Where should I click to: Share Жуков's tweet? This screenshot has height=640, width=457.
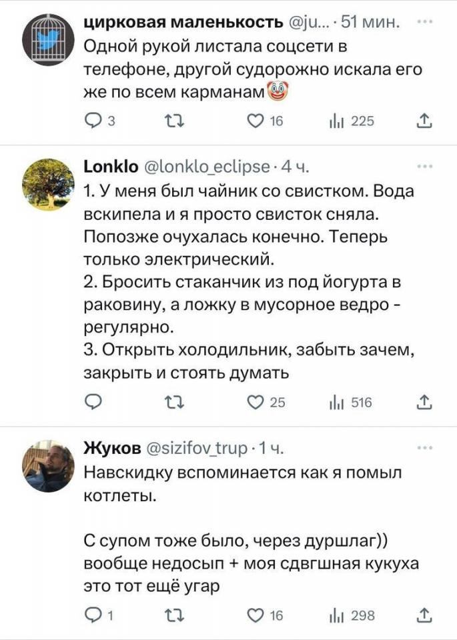[x=423, y=615]
